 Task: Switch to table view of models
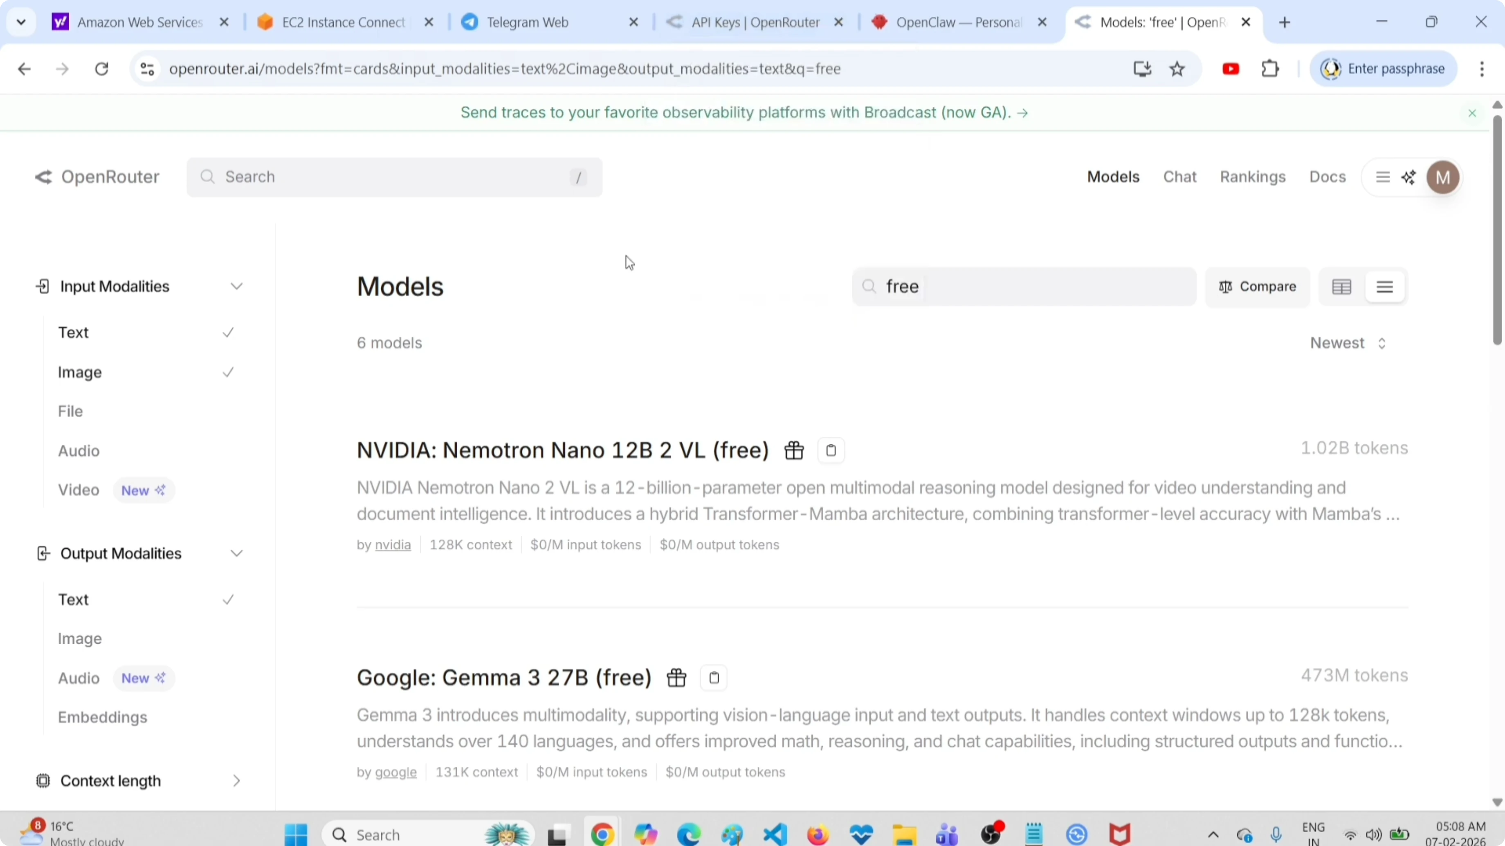(1341, 286)
